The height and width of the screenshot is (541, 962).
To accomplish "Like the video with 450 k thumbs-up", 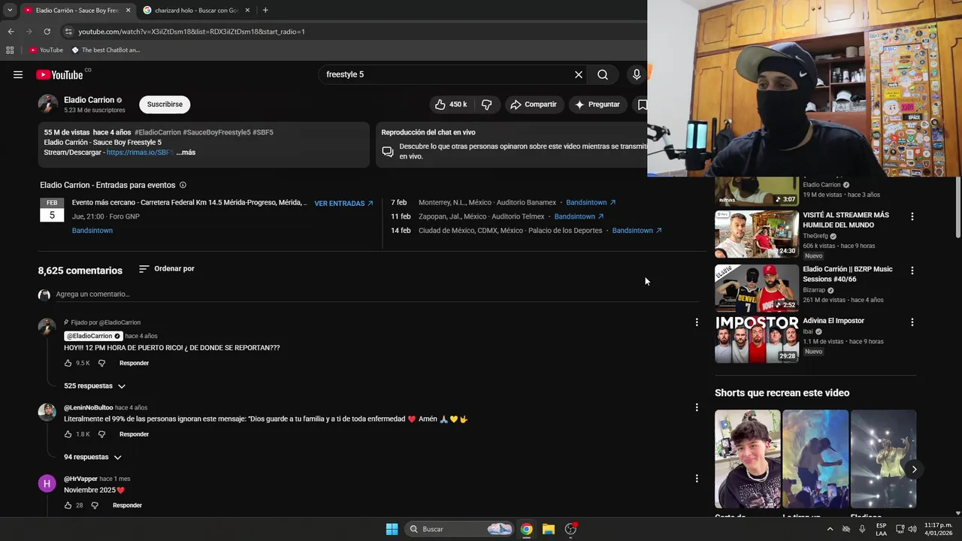I will point(451,104).
